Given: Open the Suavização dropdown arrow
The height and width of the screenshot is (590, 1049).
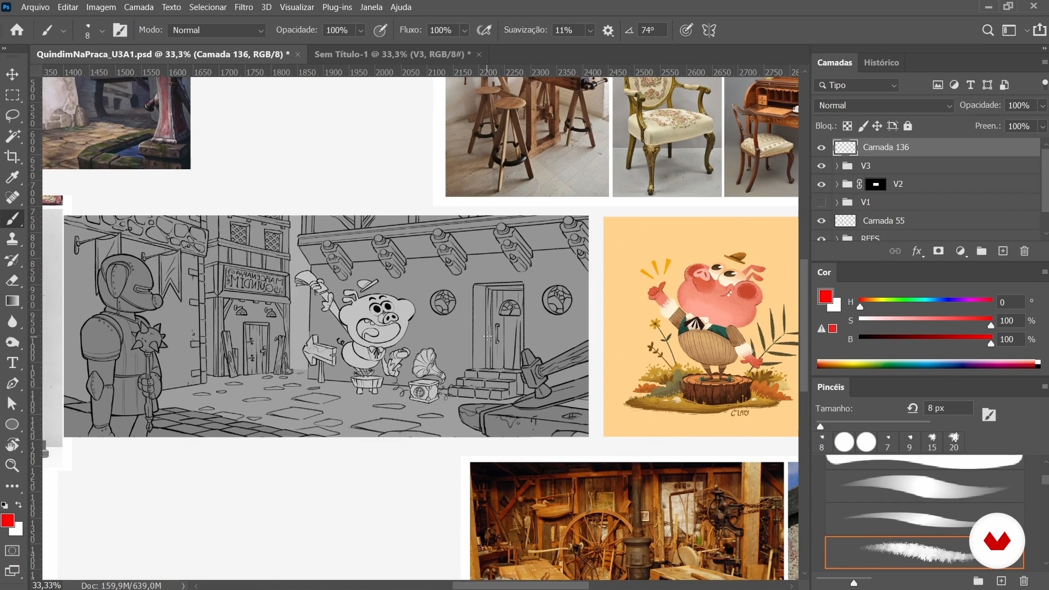Looking at the screenshot, I should 590,31.
